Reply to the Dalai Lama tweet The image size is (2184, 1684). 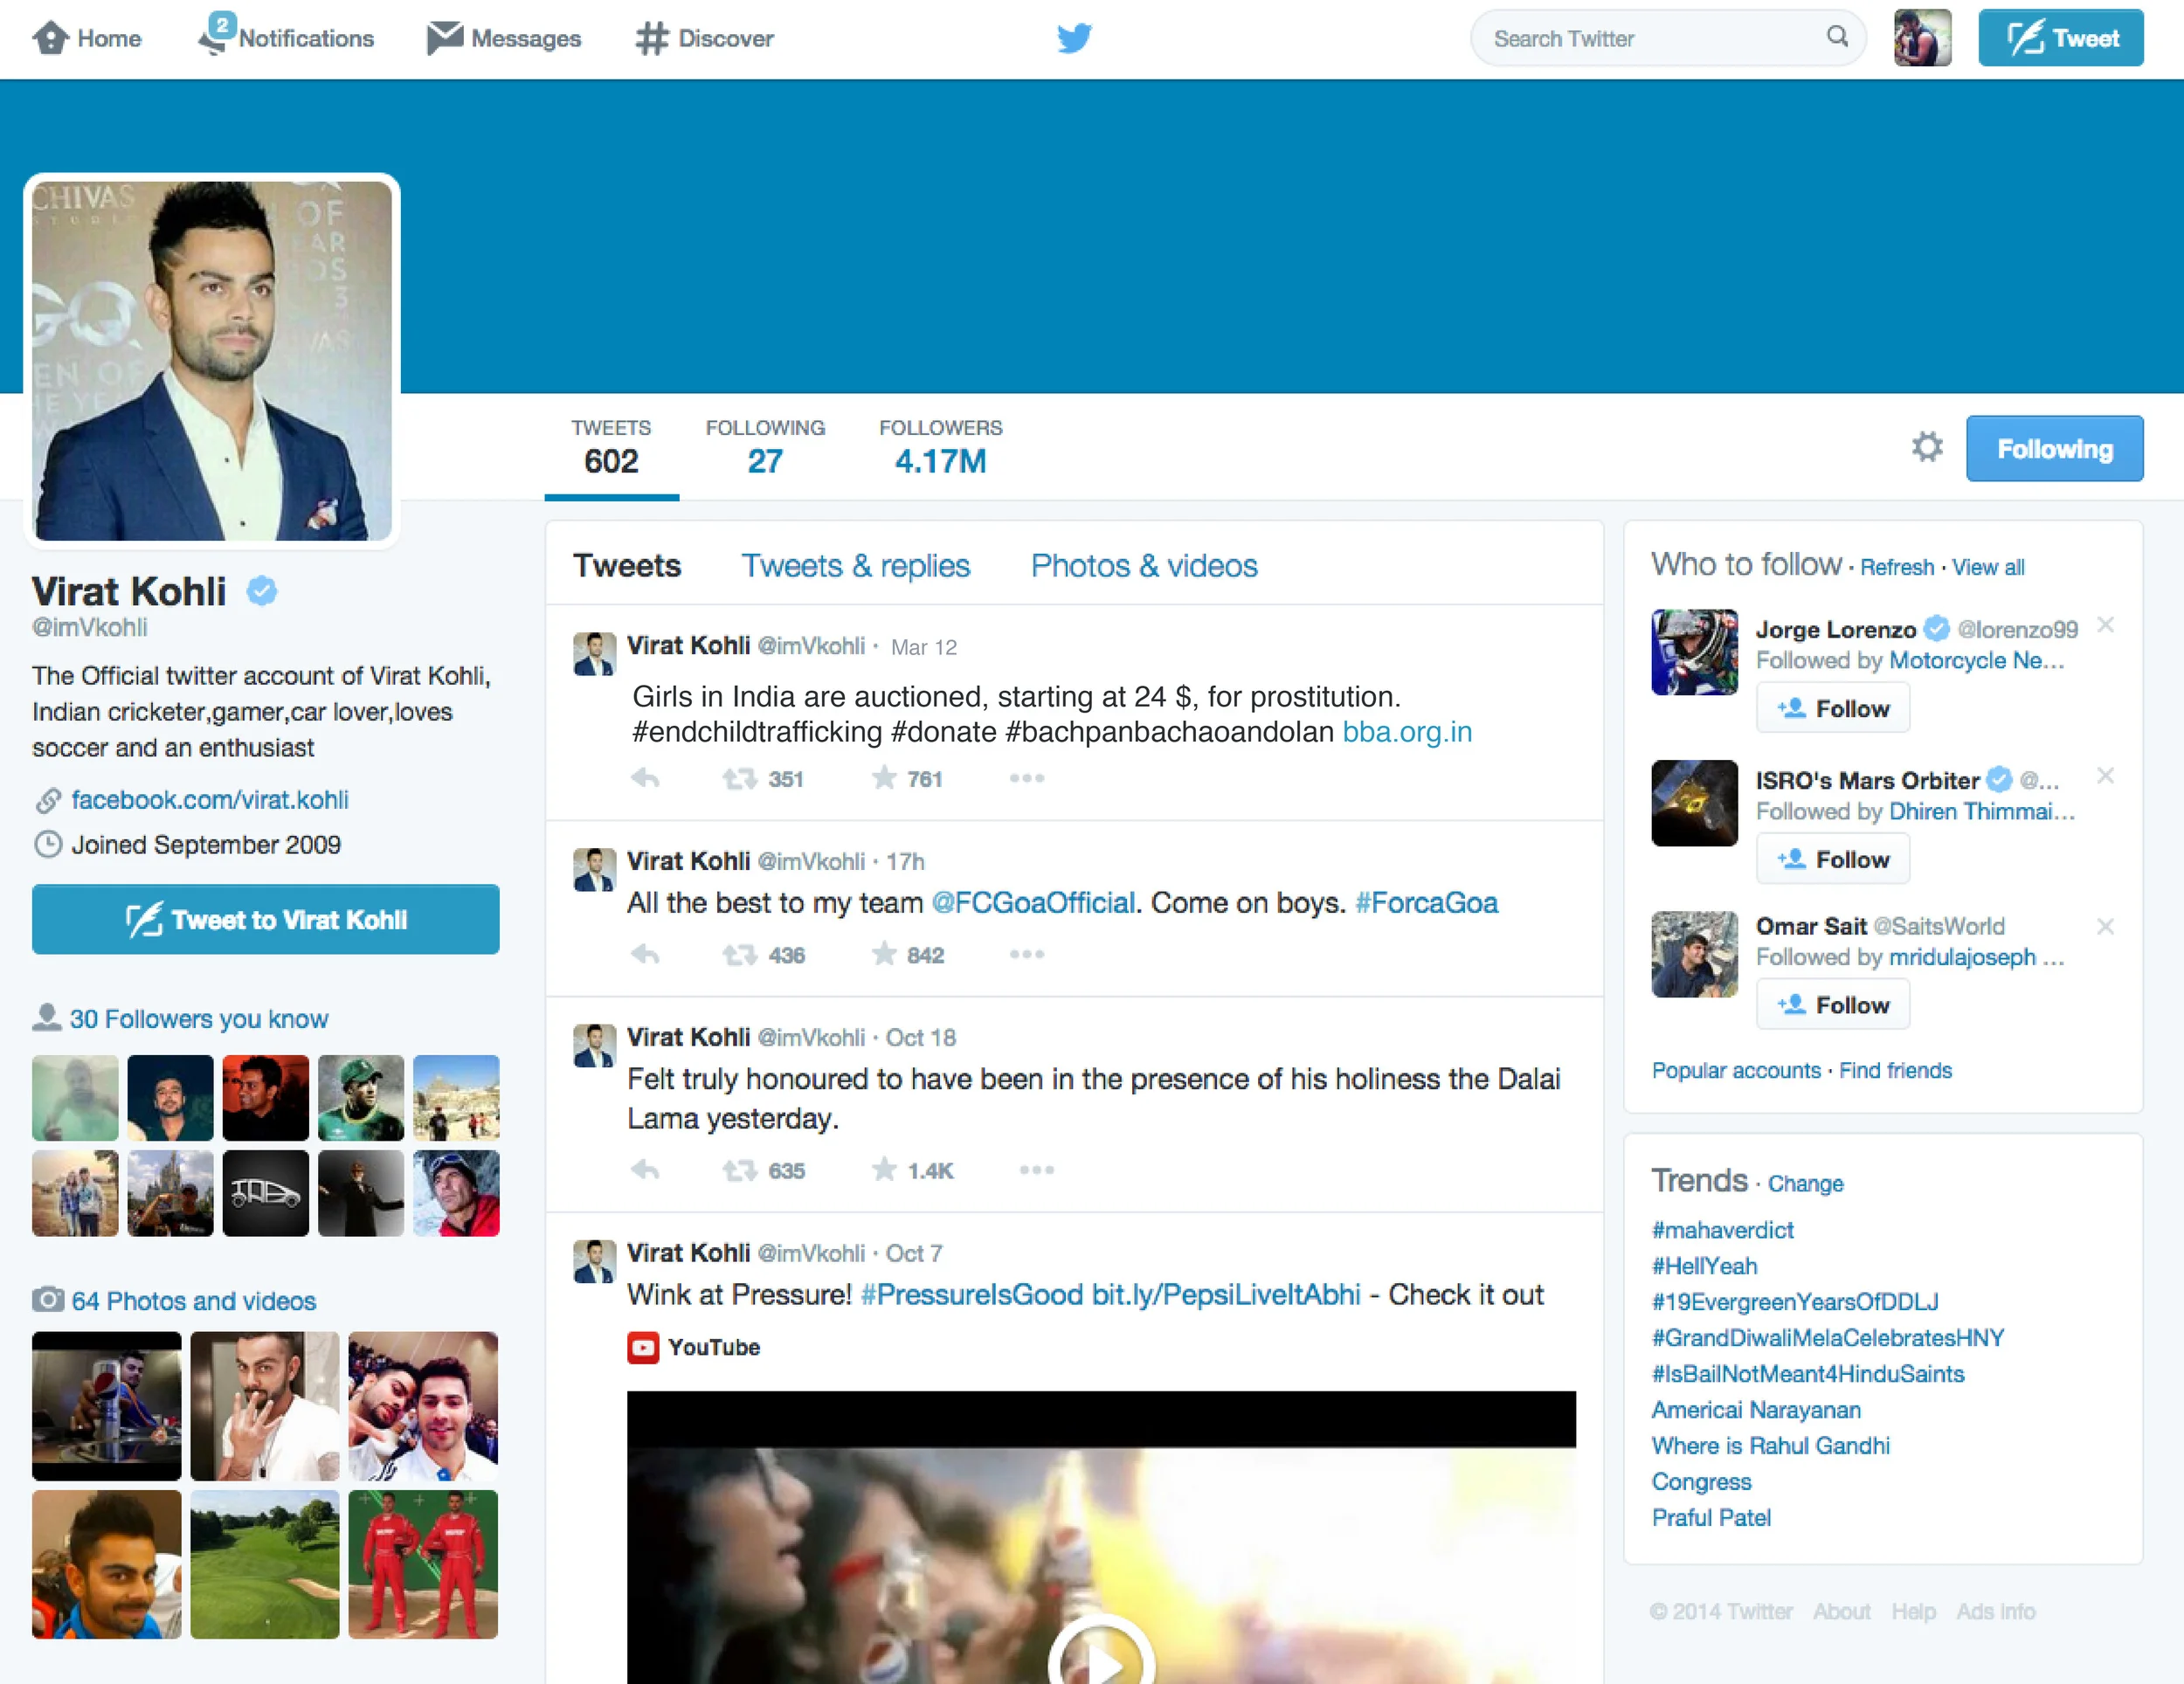pyautogui.click(x=646, y=1169)
